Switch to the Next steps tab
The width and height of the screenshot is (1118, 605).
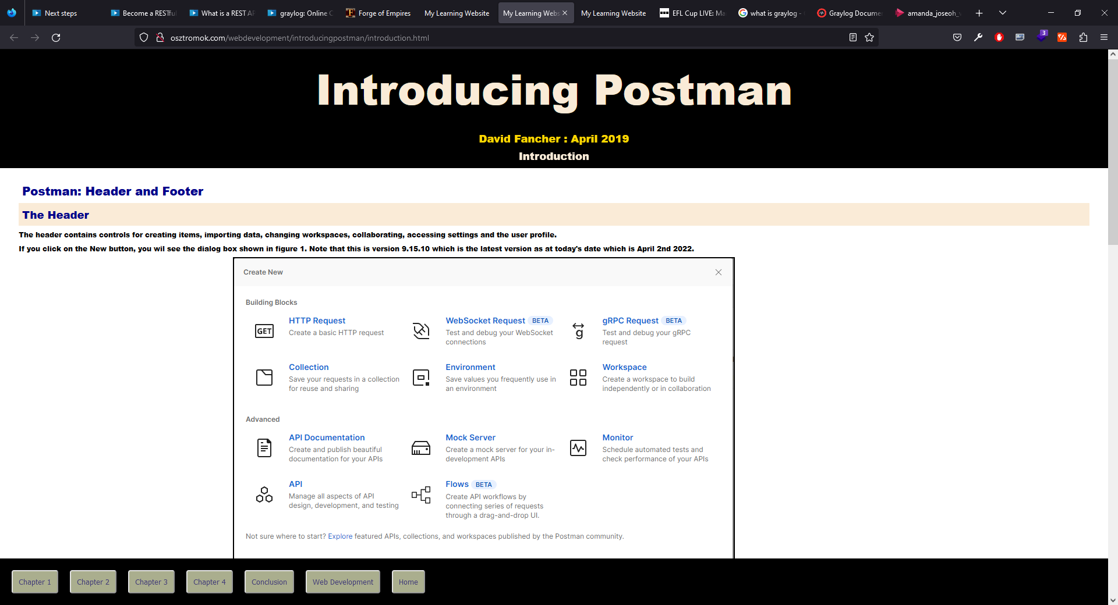point(66,13)
